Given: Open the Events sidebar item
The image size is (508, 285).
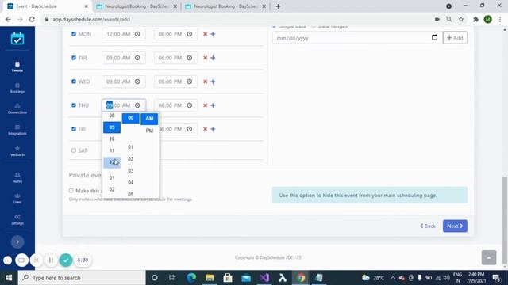Looking at the screenshot, I should [17, 66].
